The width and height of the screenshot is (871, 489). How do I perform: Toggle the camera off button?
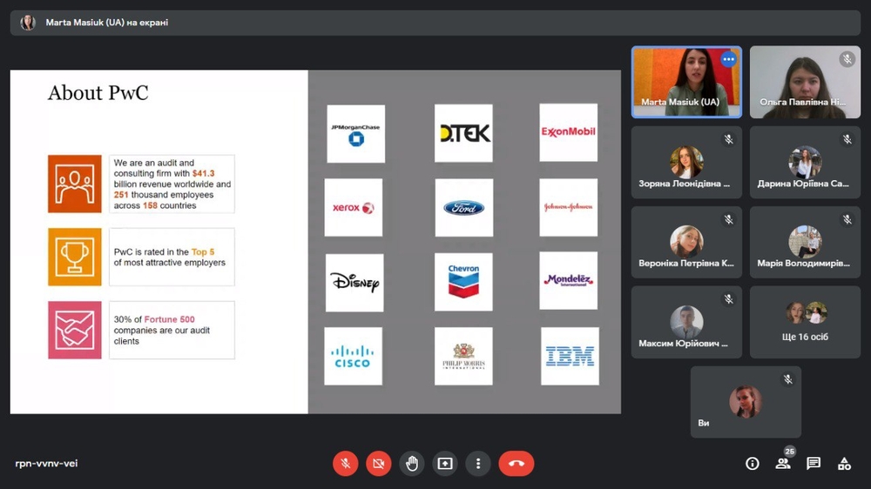pyautogui.click(x=378, y=464)
